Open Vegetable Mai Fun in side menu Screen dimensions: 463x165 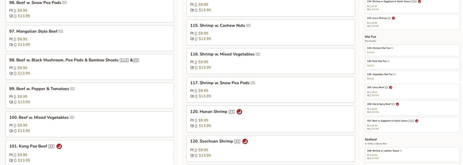pos(412,77)
